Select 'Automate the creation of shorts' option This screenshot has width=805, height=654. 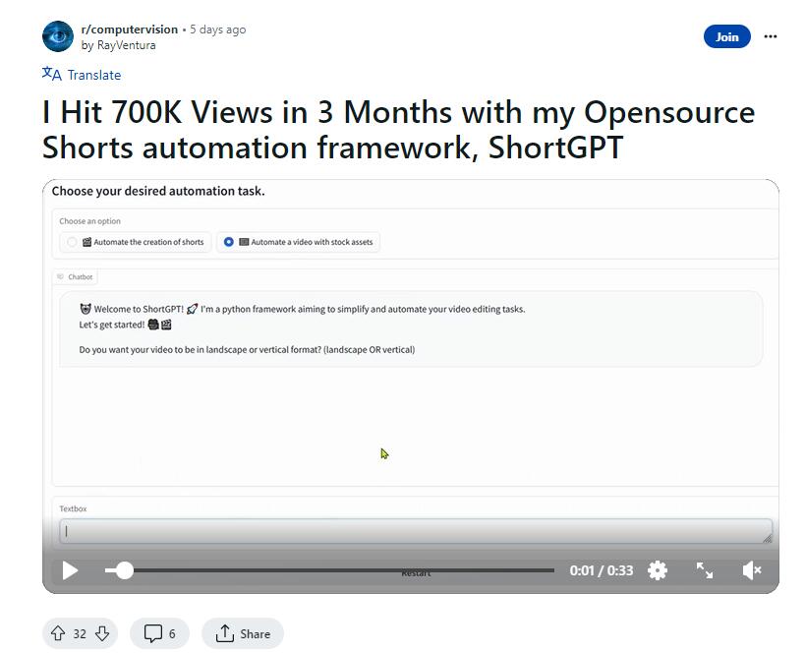point(136,242)
